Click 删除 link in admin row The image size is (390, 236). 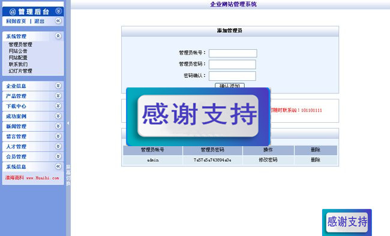click(x=316, y=160)
